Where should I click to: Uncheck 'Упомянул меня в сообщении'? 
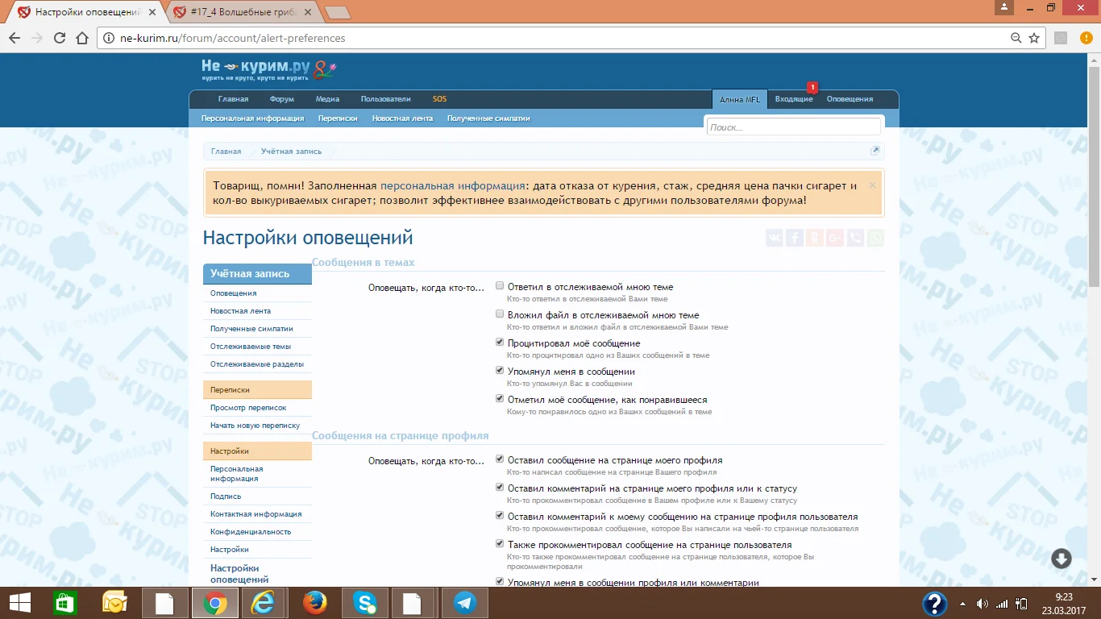(500, 371)
